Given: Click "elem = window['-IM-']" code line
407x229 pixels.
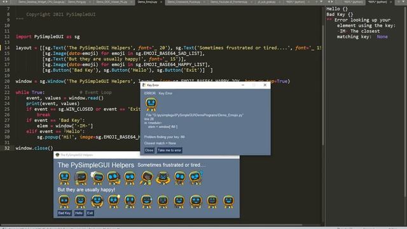Looking at the screenshot, I should click(x=65, y=126).
